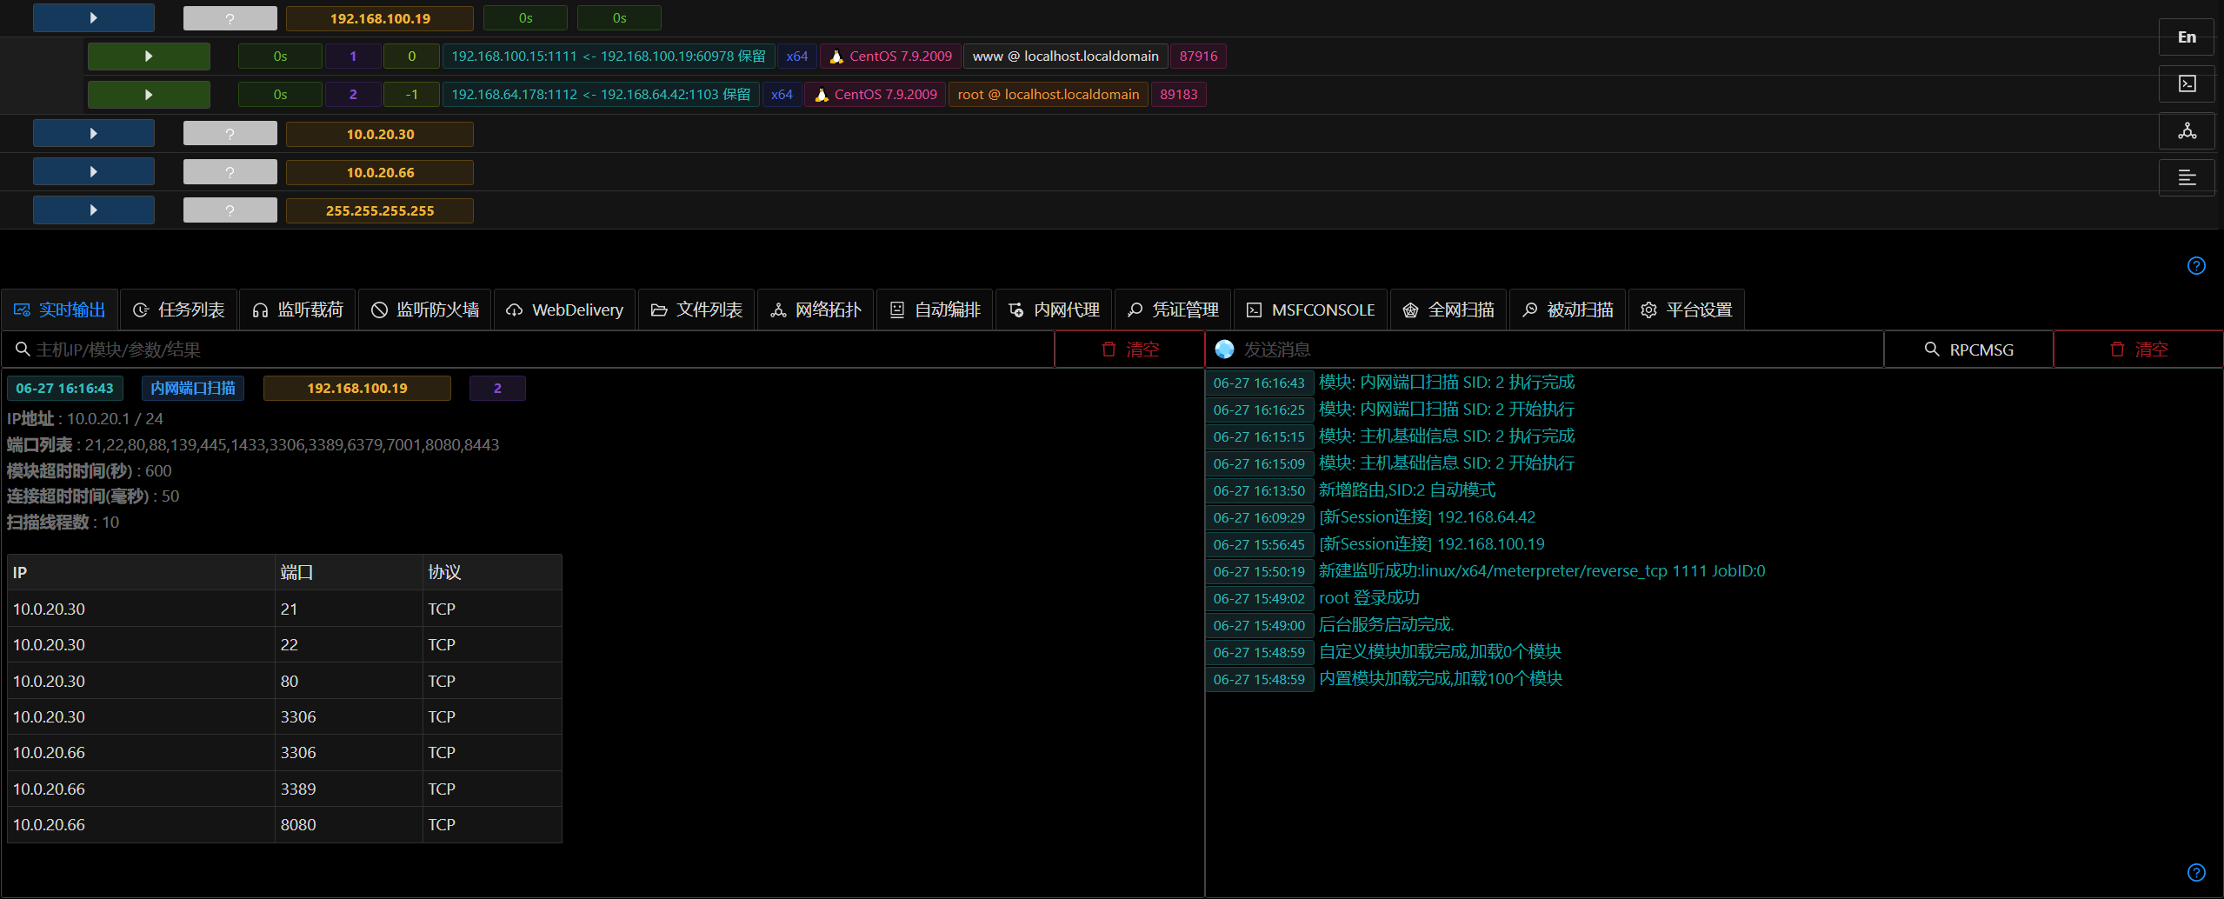The image size is (2224, 899).
Task: Open the 全网扫描 tab
Action: coord(1448,310)
